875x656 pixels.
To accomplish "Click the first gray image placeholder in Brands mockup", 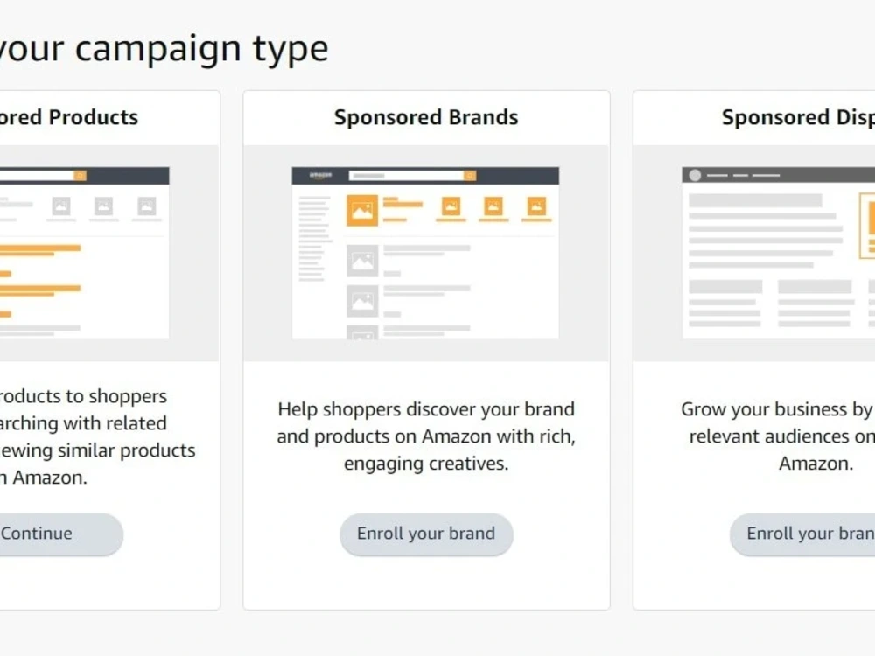I will (x=362, y=261).
